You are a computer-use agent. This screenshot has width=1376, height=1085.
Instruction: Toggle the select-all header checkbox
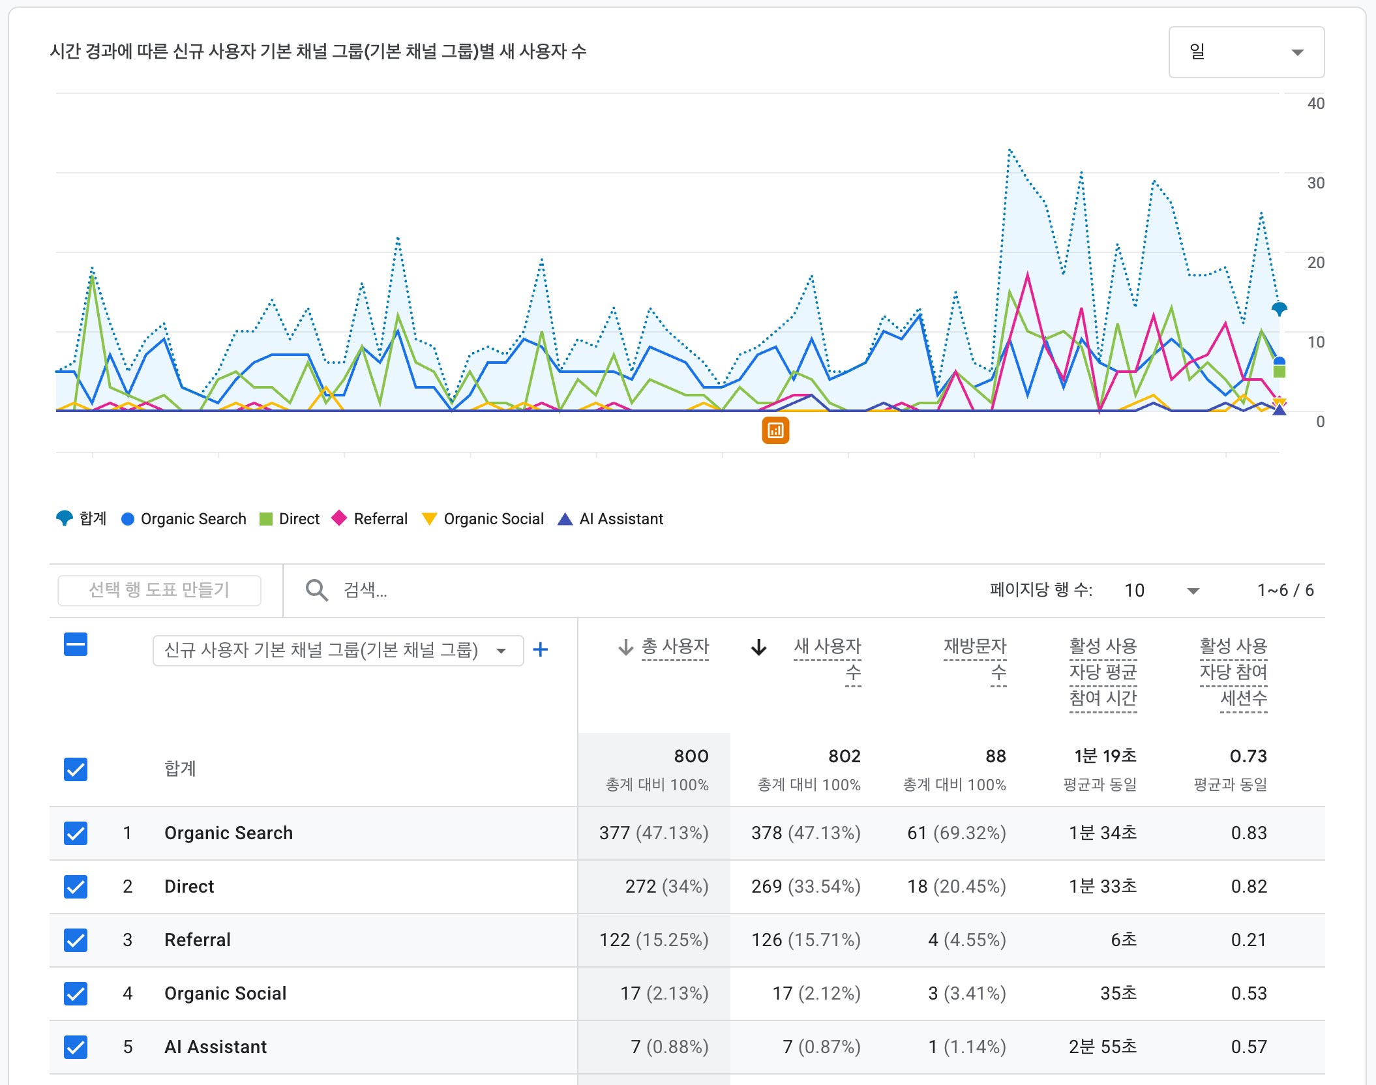click(76, 645)
